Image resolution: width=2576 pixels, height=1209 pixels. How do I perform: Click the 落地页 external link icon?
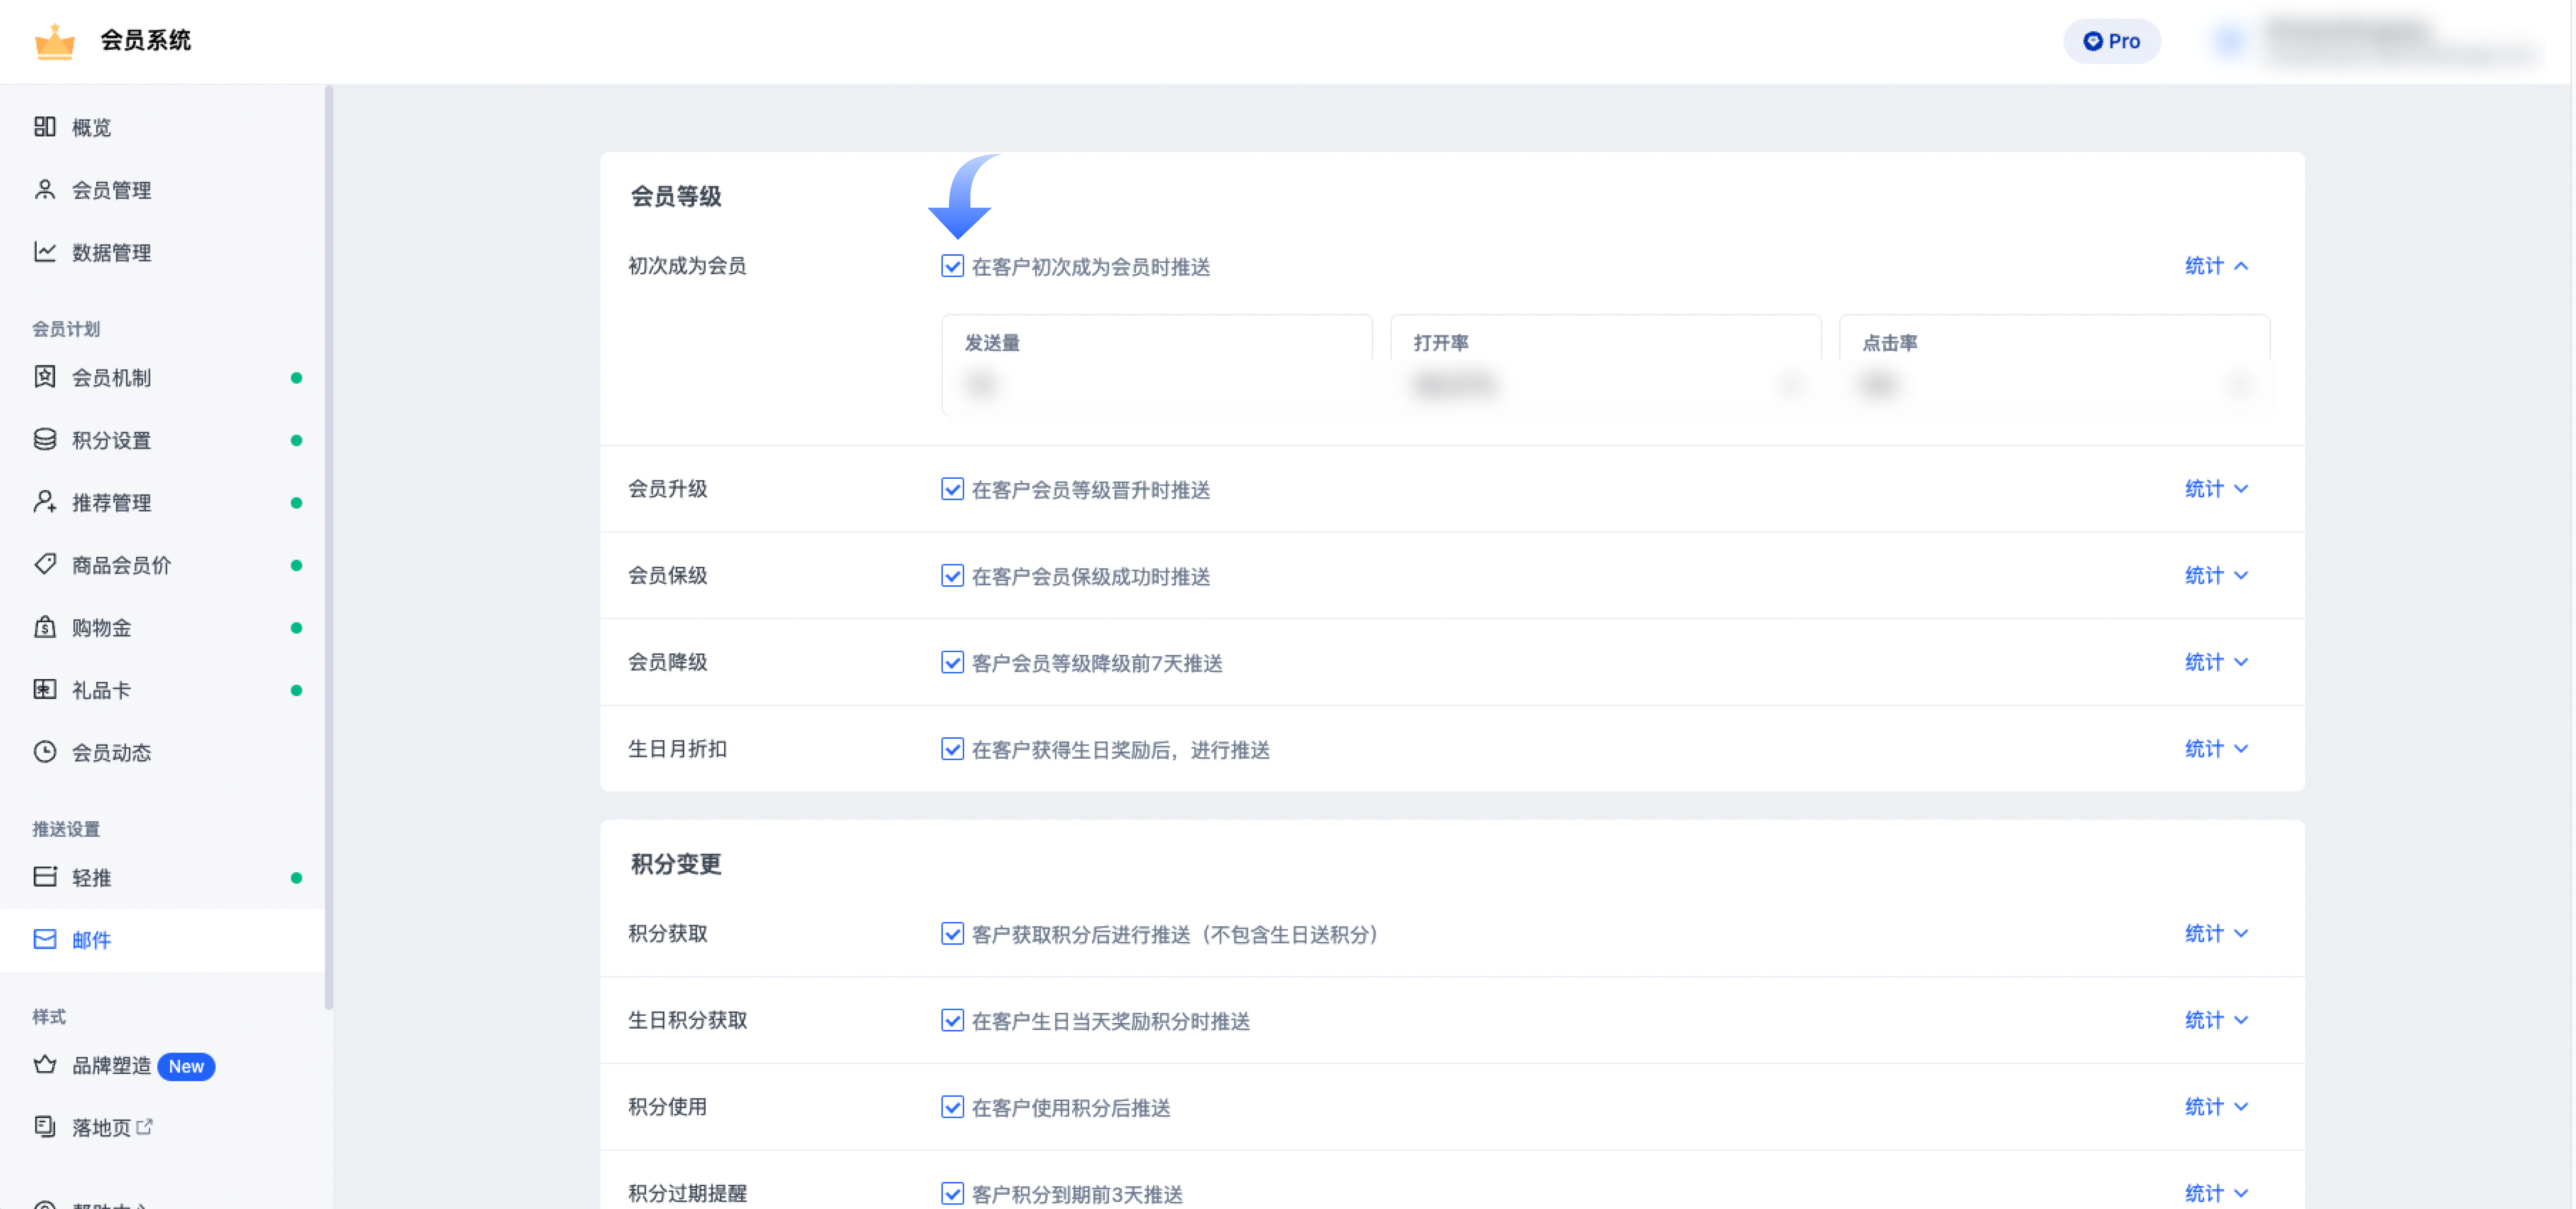[x=145, y=1127]
